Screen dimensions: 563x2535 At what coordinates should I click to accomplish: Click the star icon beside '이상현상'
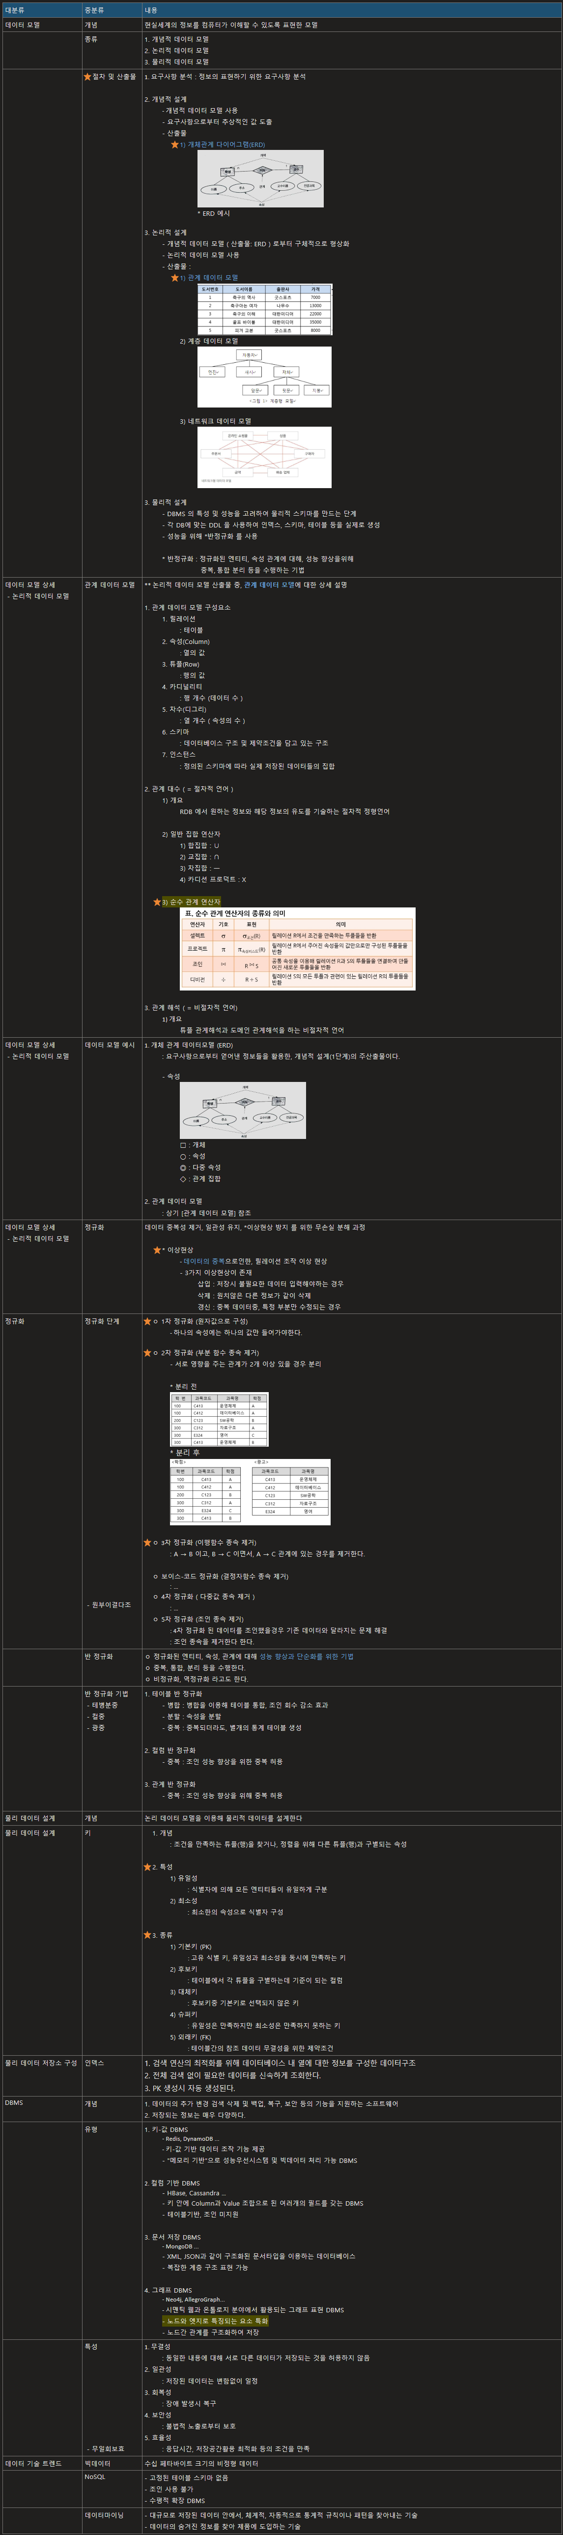pyautogui.click(x=158, y=1250)
